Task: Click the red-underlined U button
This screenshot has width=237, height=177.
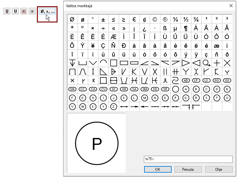Action: 7,11
